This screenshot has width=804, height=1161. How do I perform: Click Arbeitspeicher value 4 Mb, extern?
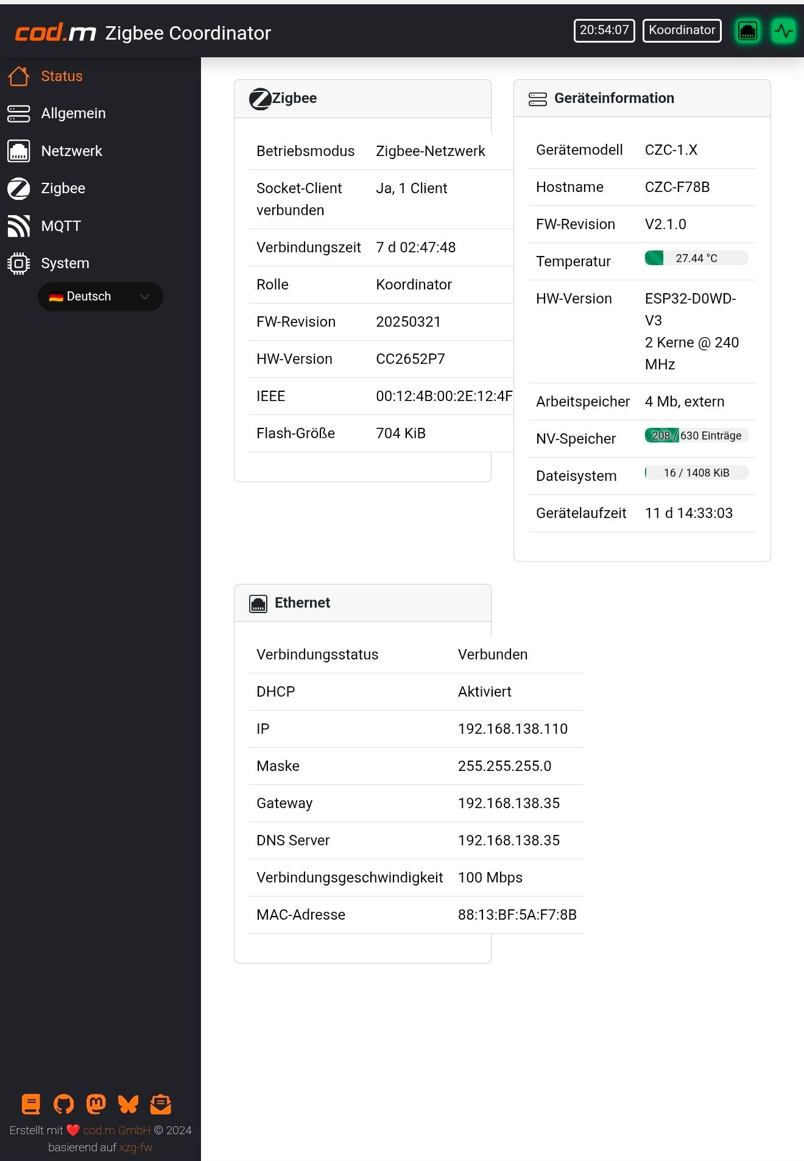tap(685, 402)
